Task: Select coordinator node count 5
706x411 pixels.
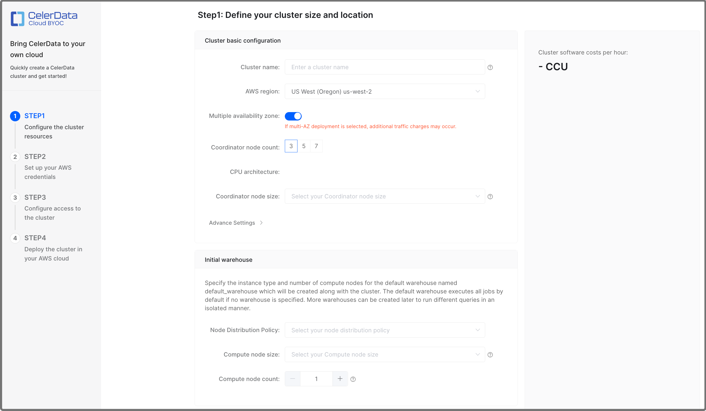Action: [x=304, y=146]
